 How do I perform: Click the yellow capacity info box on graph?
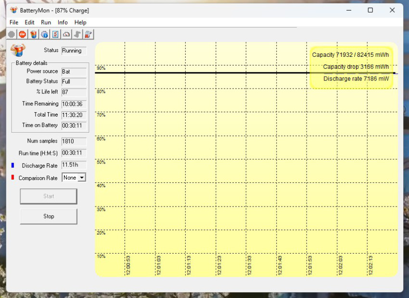(x=351, y=67)
